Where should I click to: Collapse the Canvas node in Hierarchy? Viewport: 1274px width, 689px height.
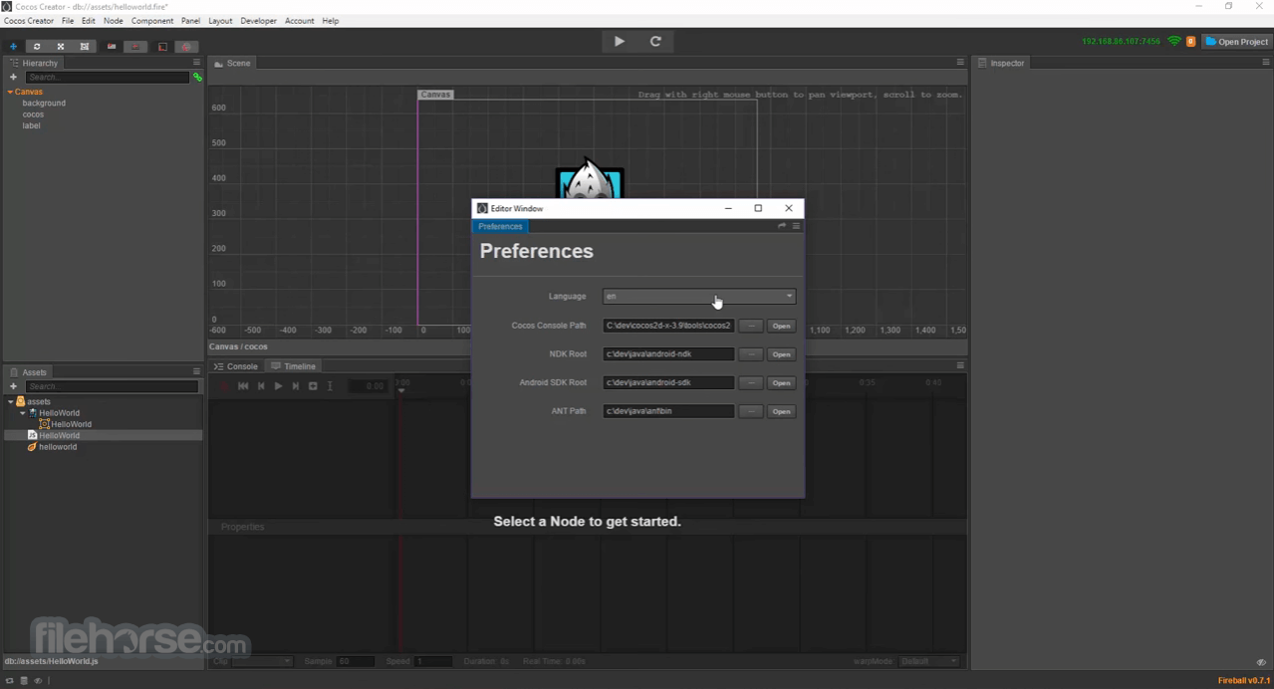pyautogui.click(x=10, y=92)
